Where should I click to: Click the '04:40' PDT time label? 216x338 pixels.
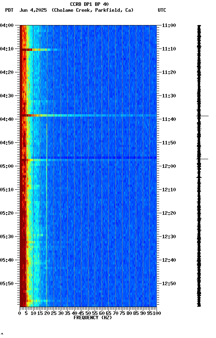[7, 119]
